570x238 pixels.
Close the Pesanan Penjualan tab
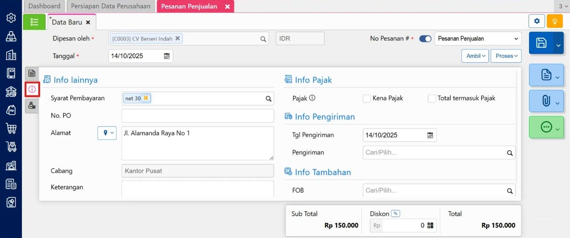(x=227, y=7)
